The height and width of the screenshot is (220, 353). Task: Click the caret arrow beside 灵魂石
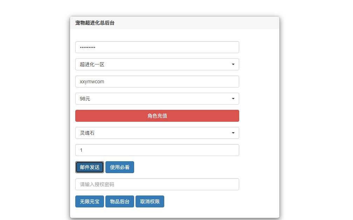[233, 133]
